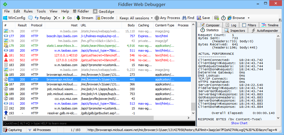
Task: Sort by the Caching column header
Action: point(145,25)
